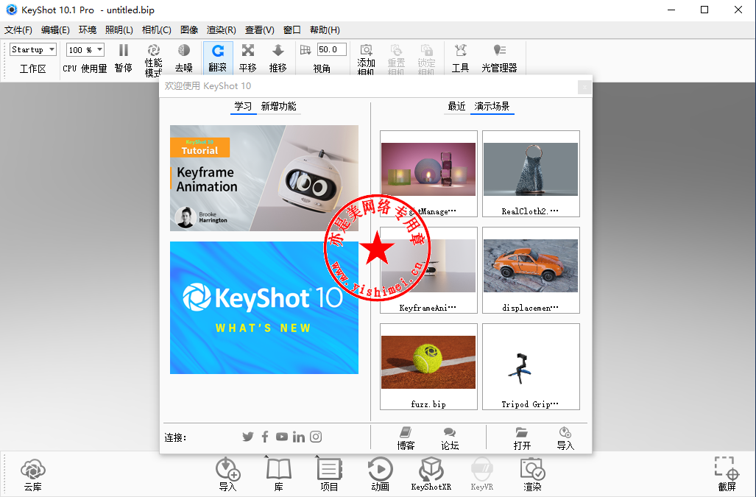Open the 论坛 forum link
This screenshot has height=497, width=756.
pyautogui.click(x=450, y=439)
